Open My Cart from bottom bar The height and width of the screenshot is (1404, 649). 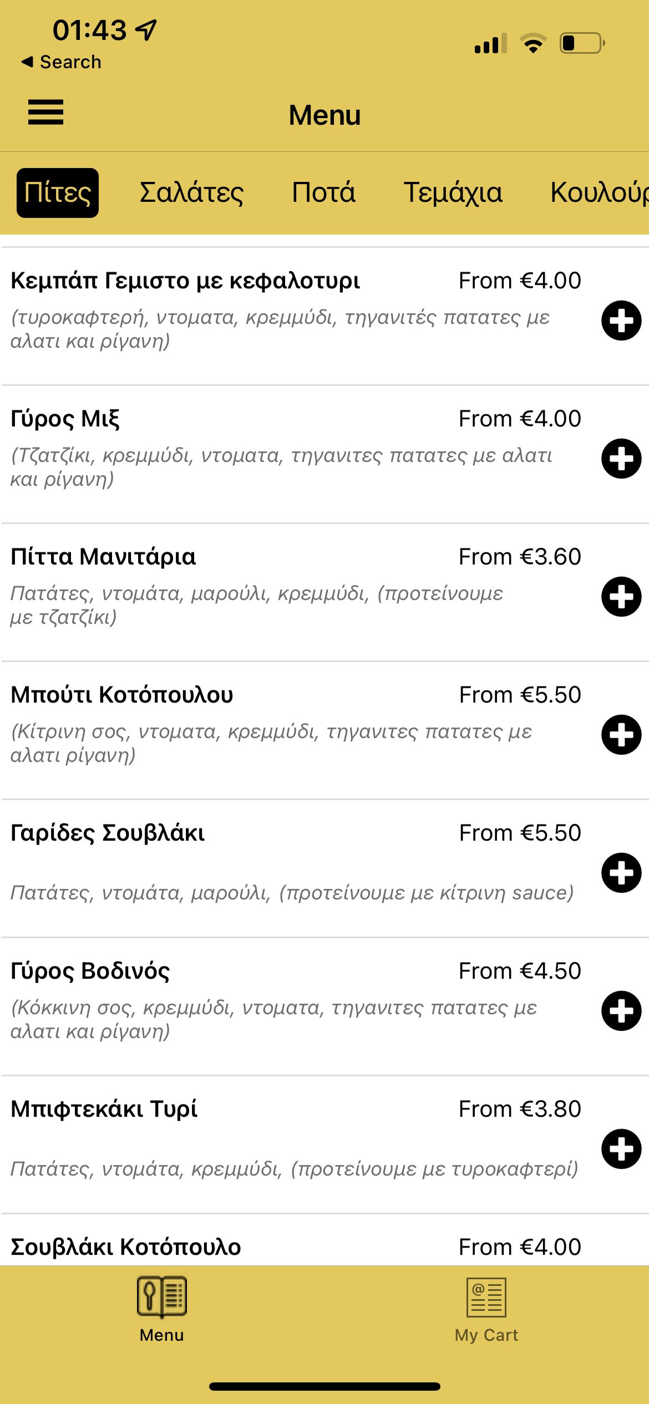click(486, 1310)
